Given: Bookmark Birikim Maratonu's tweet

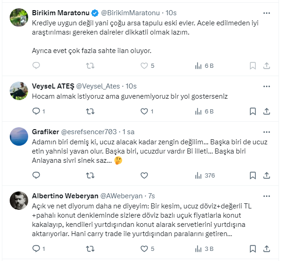Looking at the screenshot, I should [x=253, y=66].
